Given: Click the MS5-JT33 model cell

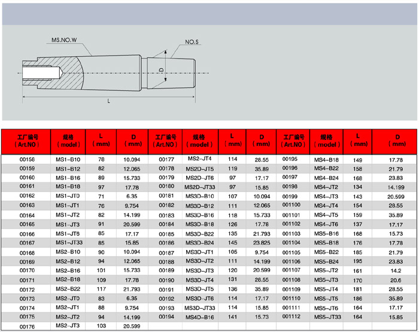Looking at the screenshot, I should point(328,317).
